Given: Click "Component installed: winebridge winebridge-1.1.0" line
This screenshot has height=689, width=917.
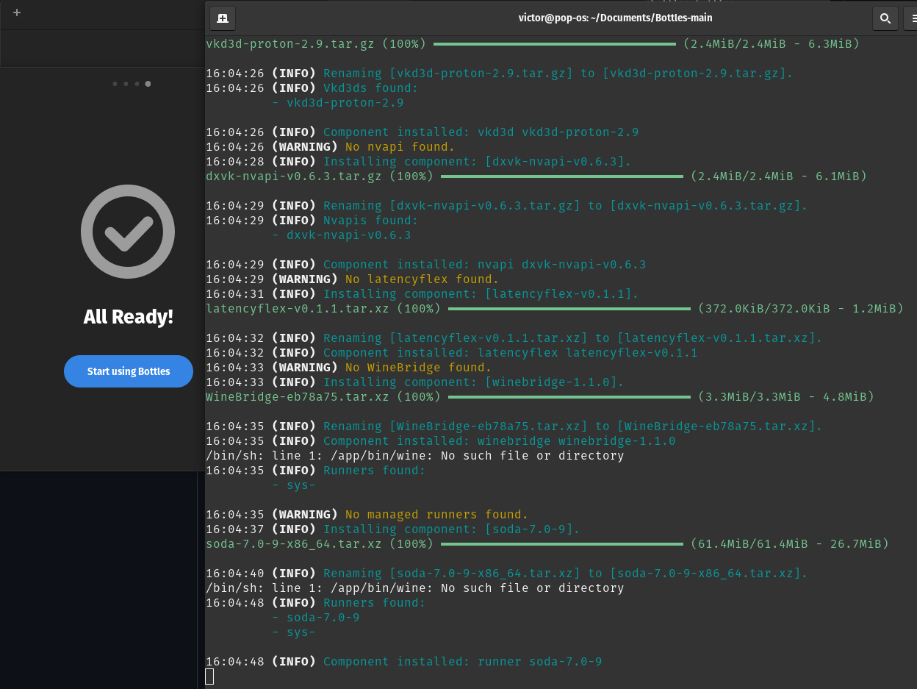Looking at the screenshot, I should pyautogui.click(x=500, y=441).
